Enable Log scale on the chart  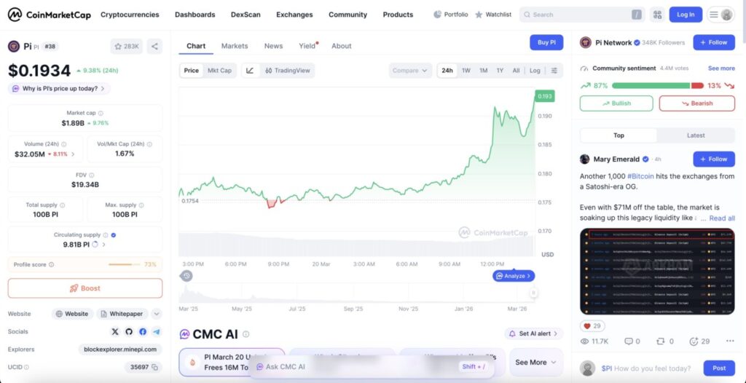tap(535, 71)
